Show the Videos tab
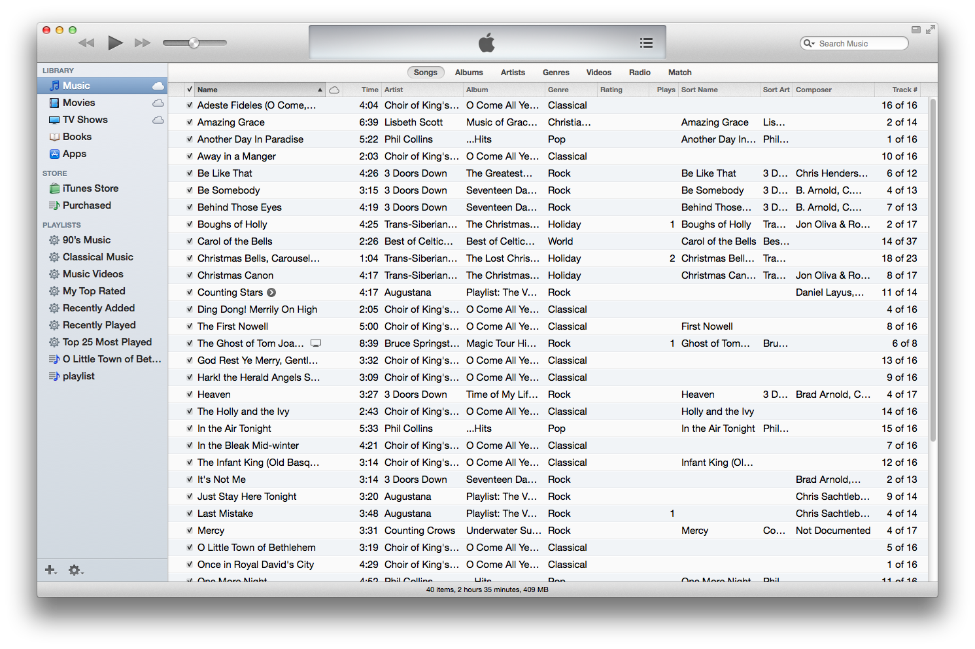This screenshot has height=649, width=975. 598,73
